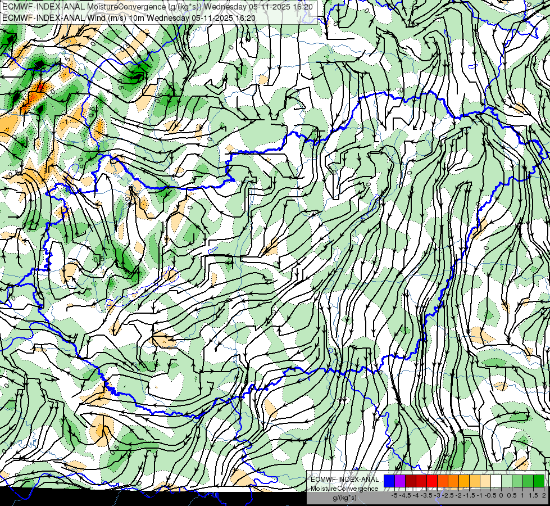The image size is (550, 506).
Task: Select the bright red legend swatch
Action: click(x=432, y=481)
